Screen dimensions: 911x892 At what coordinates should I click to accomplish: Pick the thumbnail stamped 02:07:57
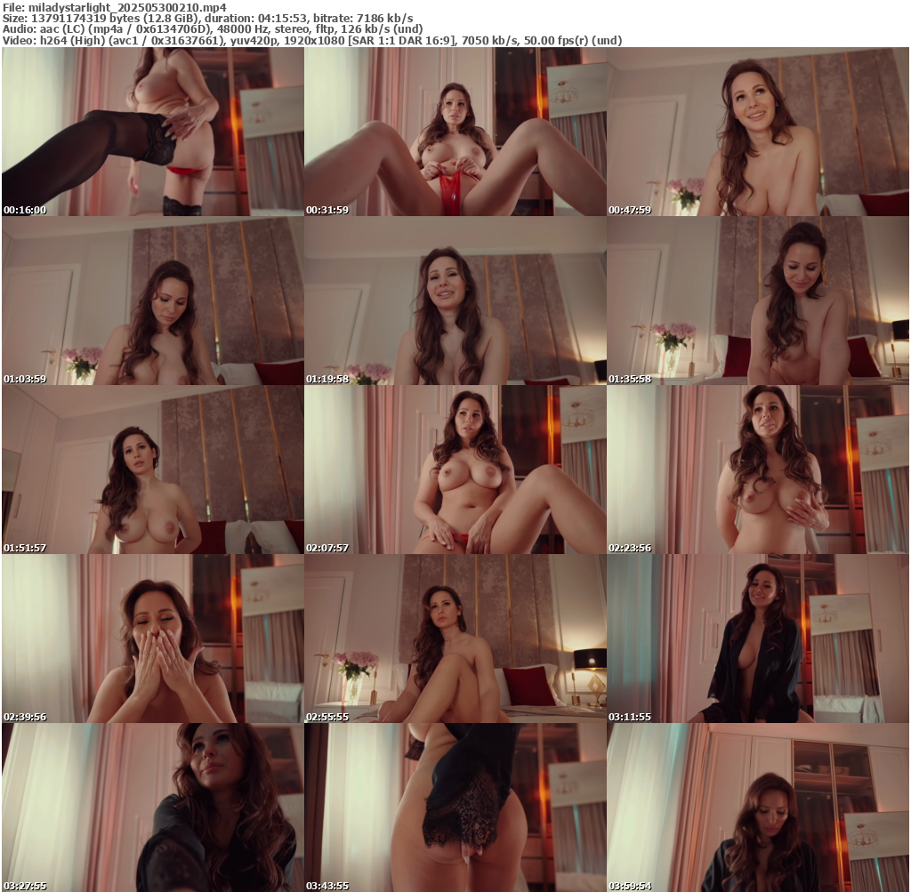click(x=455, y=470)
